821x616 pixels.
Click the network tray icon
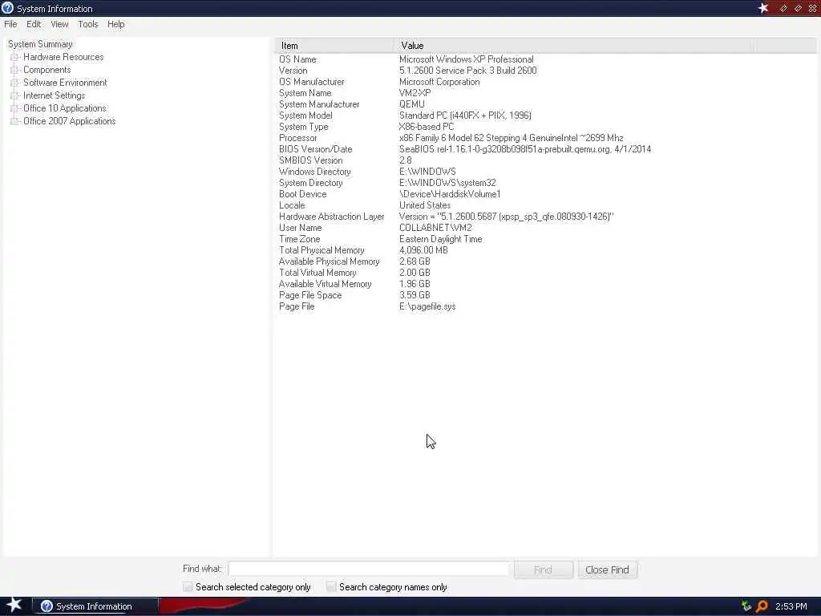[x=746, y=606]
